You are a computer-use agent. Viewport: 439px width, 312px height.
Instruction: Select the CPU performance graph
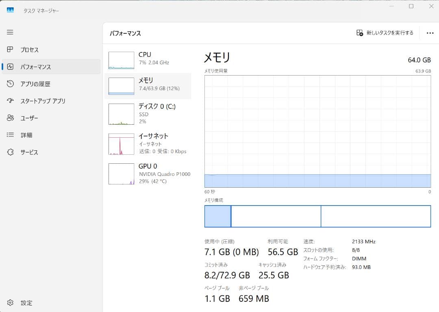coord(121,60)
